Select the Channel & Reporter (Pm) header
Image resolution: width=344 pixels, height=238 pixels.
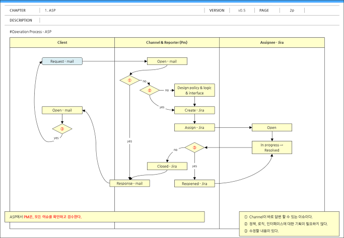pos(167,42)
